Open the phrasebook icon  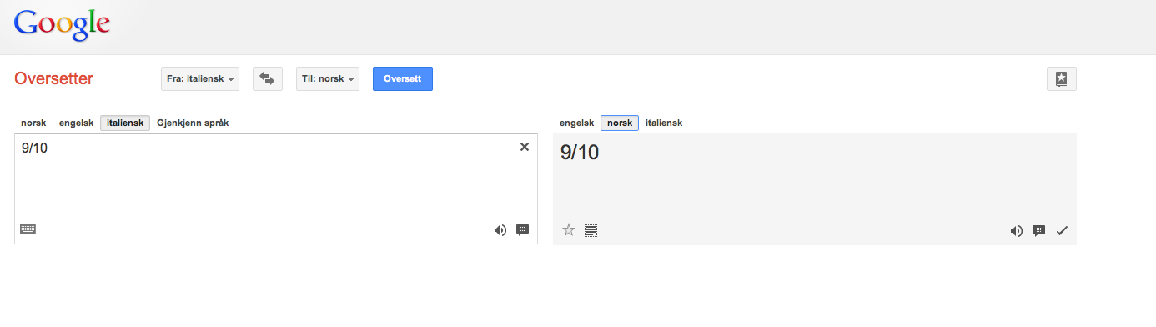(1061, 78)
